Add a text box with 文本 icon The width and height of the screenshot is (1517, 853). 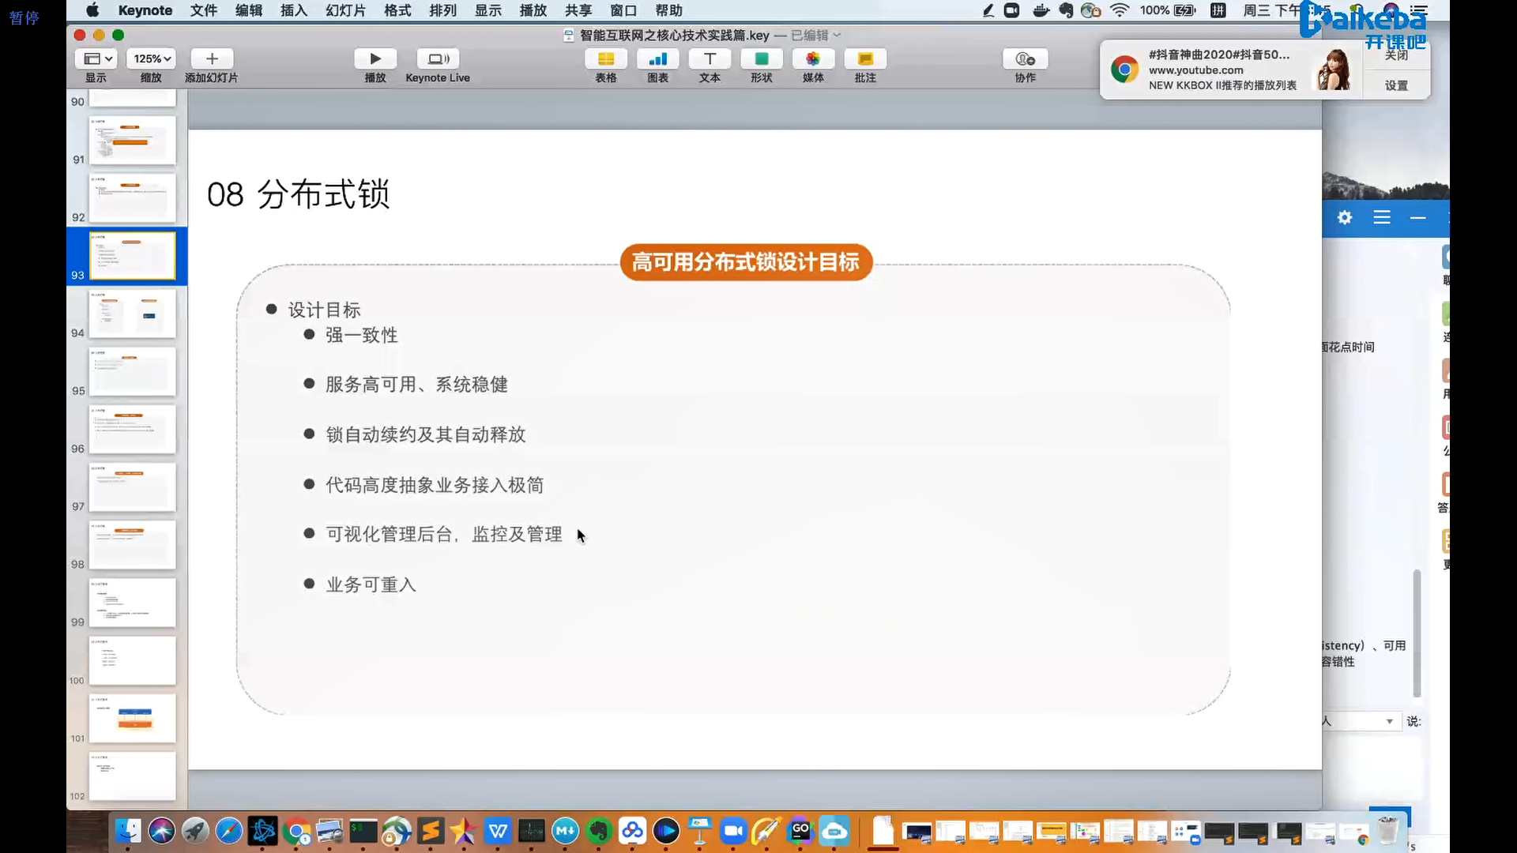[x=710, y=59]
